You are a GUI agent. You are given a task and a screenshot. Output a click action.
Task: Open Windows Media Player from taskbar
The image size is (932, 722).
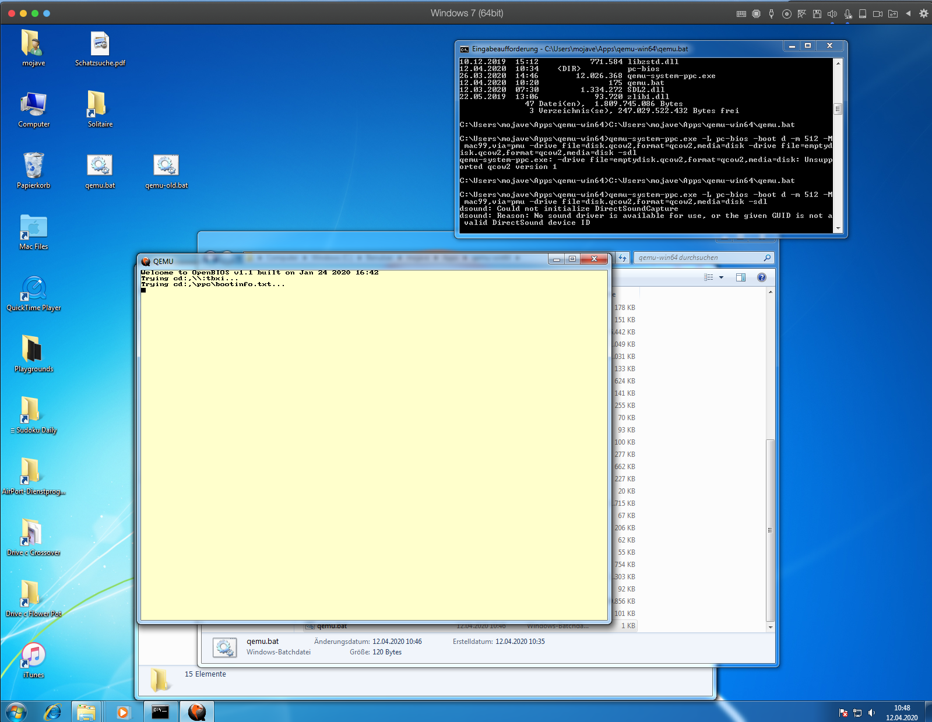pos(123,712)
